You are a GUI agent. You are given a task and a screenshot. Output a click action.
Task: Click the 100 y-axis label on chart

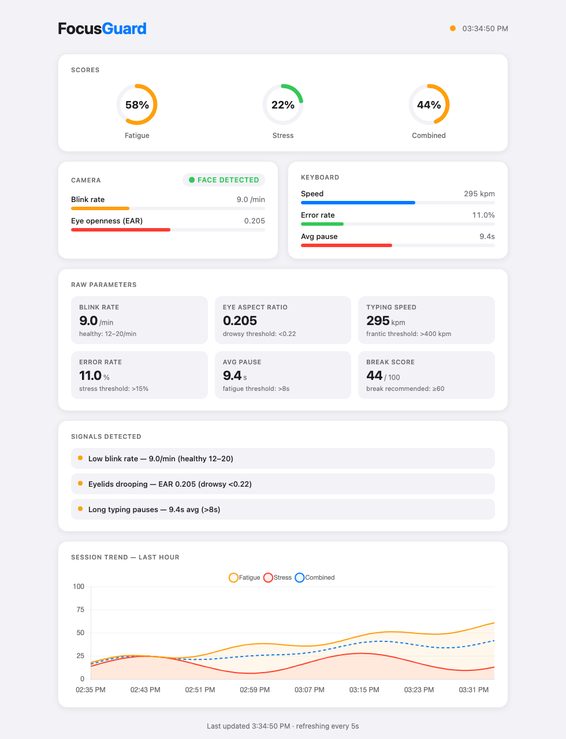(79, 587)
